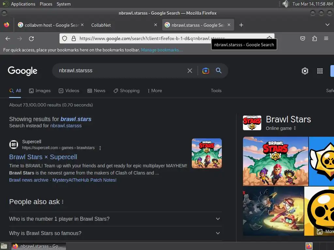The width and height of the screenshot is (334, 250).
Task: Click the system volume speaker icon
Action: tap(285, 4)
